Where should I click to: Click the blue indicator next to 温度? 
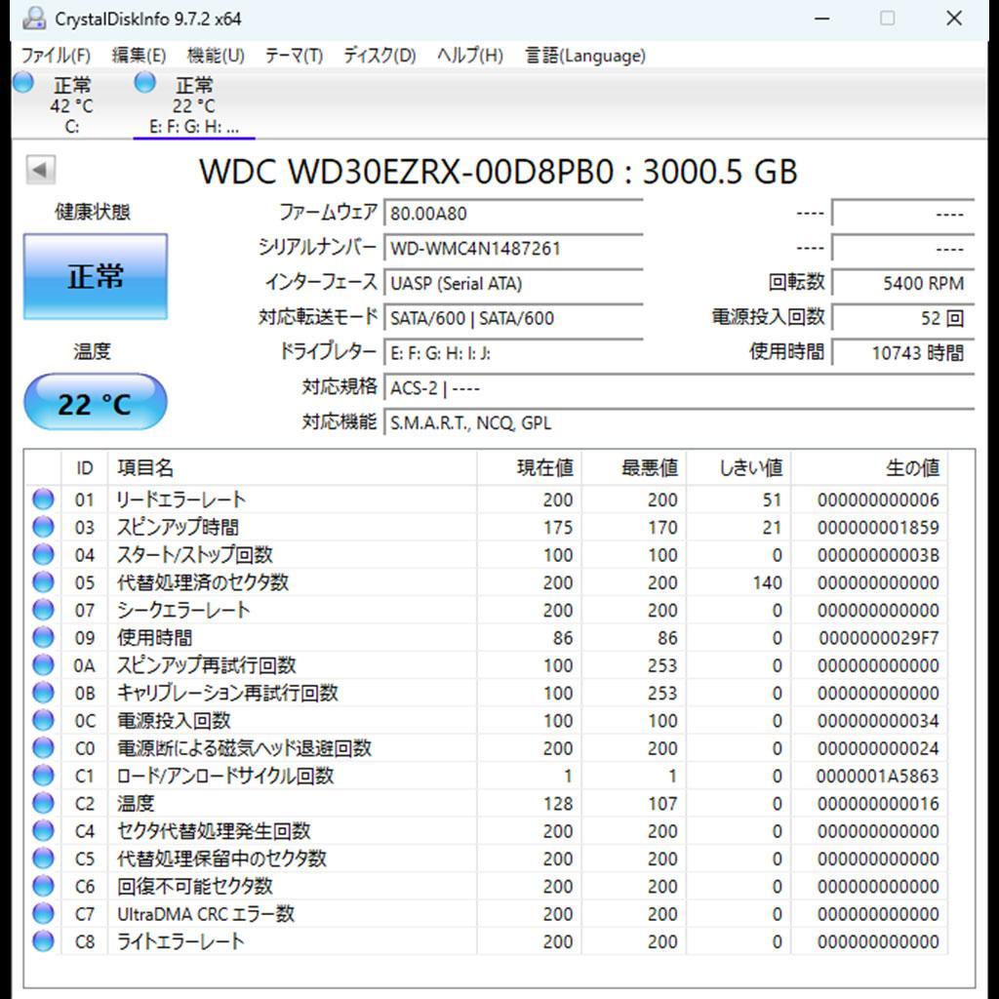point(41,804)
